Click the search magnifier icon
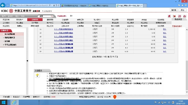This screenshot has height=105, width=188. coord(51,16)
